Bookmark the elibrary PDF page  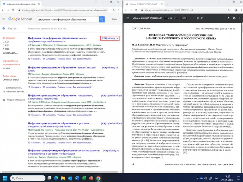coord(229,10)
